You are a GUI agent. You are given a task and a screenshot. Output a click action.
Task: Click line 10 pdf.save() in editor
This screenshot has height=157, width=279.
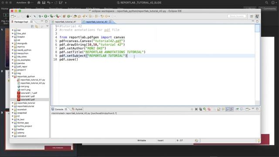(x=69, y=59)
